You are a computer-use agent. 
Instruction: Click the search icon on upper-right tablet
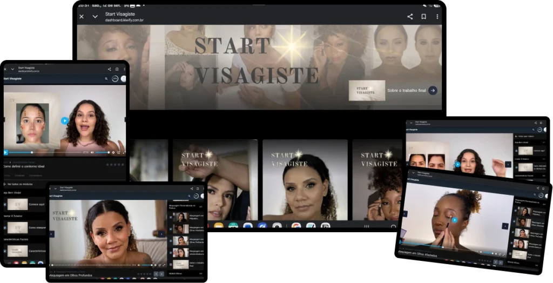[x=533, y=130]
